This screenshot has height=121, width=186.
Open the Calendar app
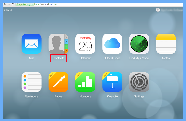[x=85, y=44]
